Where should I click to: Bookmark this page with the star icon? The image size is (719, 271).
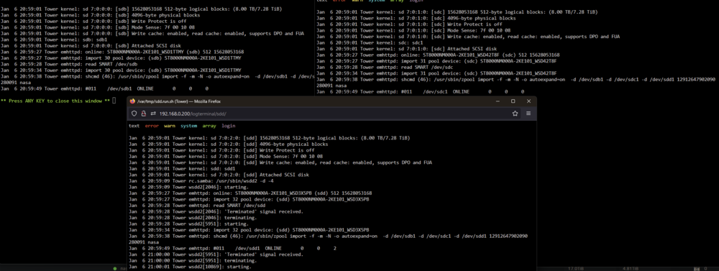pyautogui.click(x=516, y=114)
